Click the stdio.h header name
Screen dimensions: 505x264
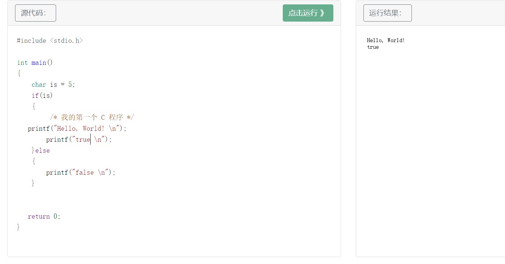(x=66, y=41)
